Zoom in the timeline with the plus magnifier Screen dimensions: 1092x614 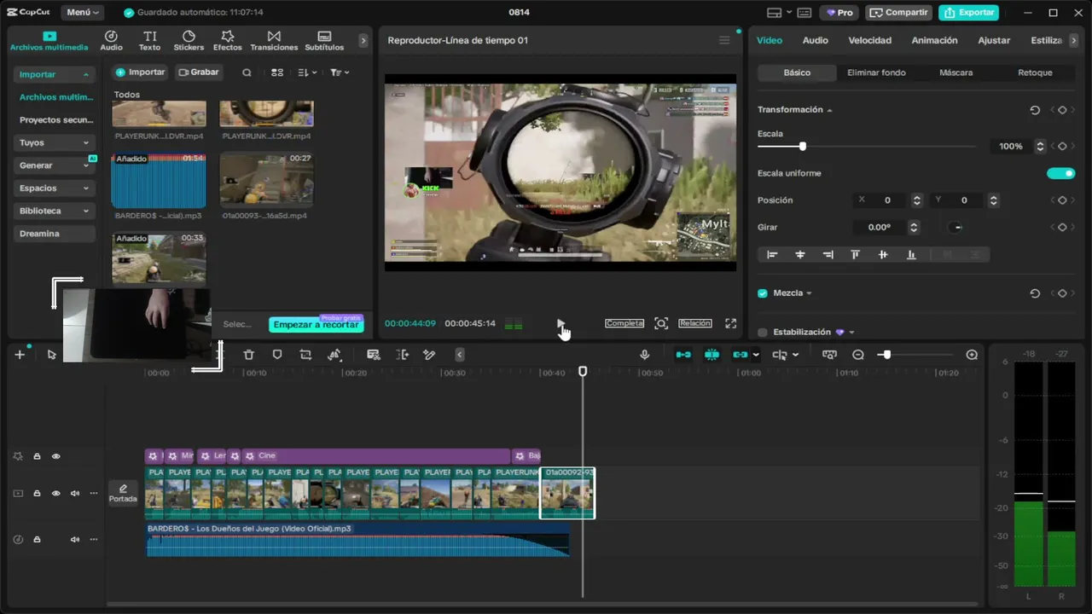972,355
